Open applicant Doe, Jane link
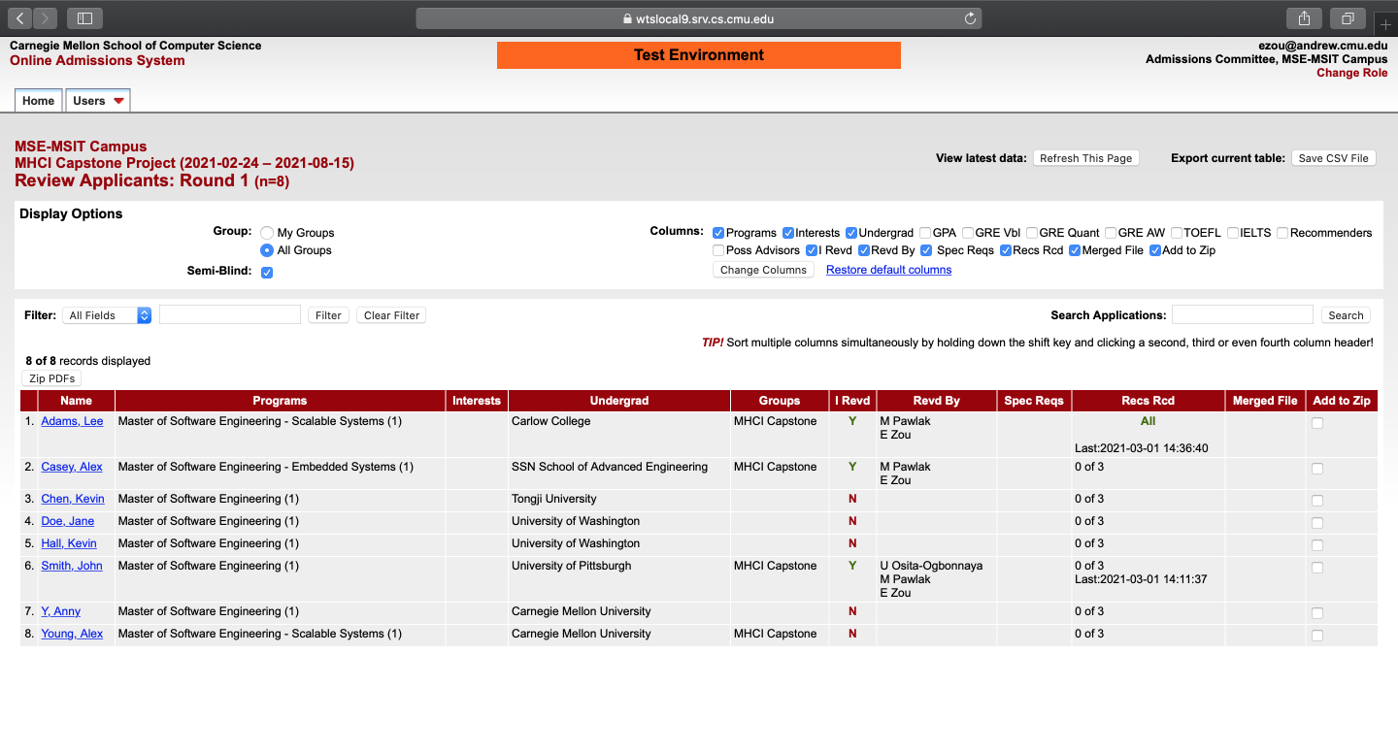 click(x=68, y=521)
